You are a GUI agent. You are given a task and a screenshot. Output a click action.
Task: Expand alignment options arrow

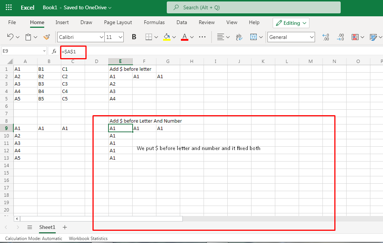click(x=228, y=37)
